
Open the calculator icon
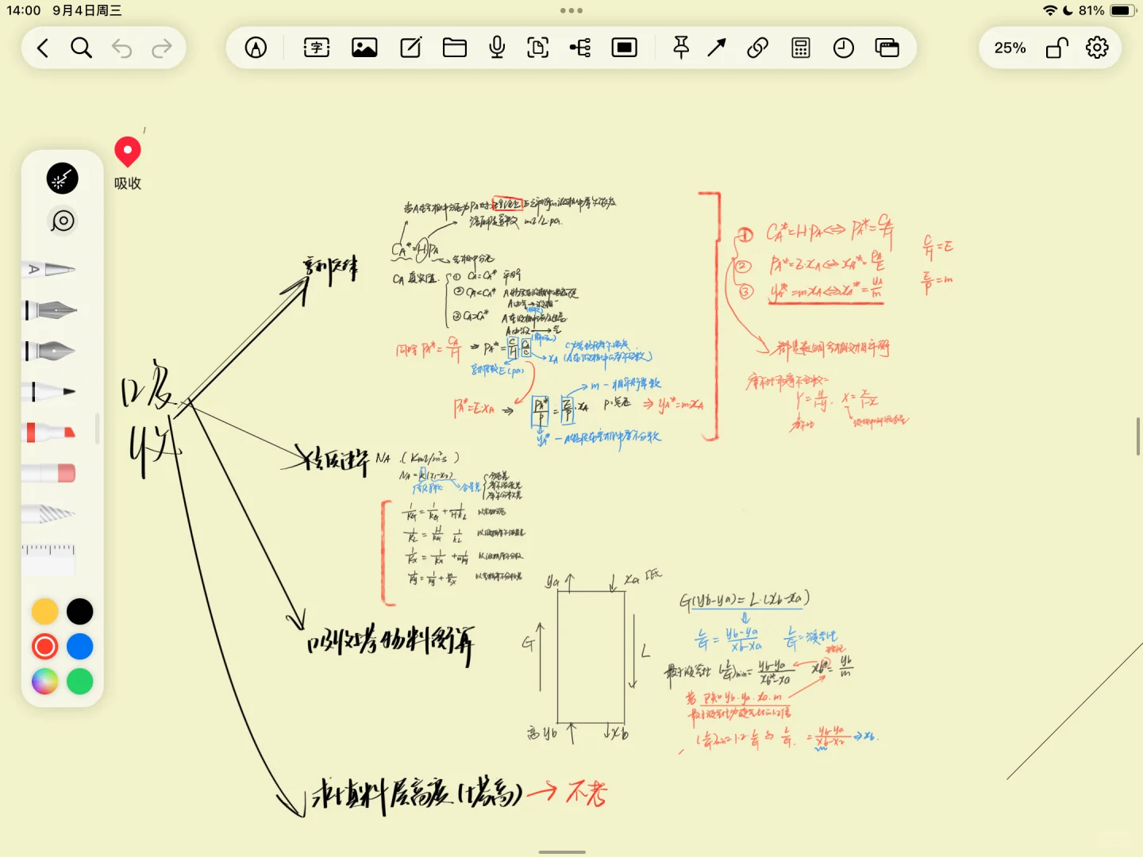pyautogui.click(x=801, y=48)
